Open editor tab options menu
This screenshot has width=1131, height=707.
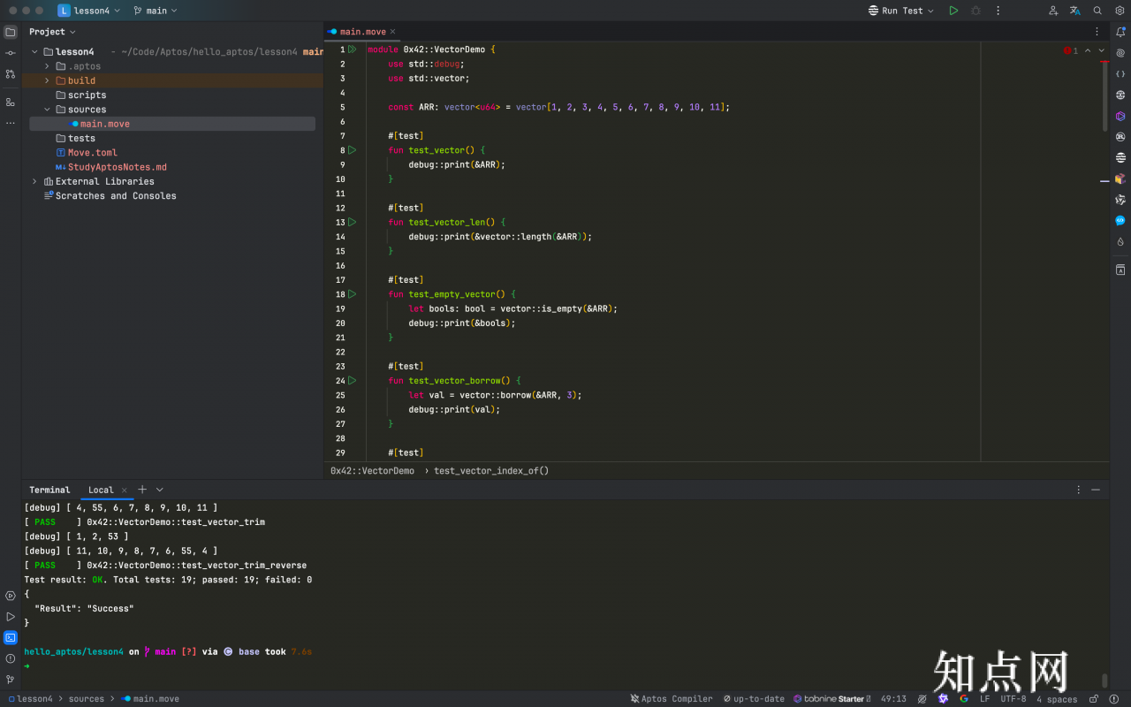[x=1097, y=32]
